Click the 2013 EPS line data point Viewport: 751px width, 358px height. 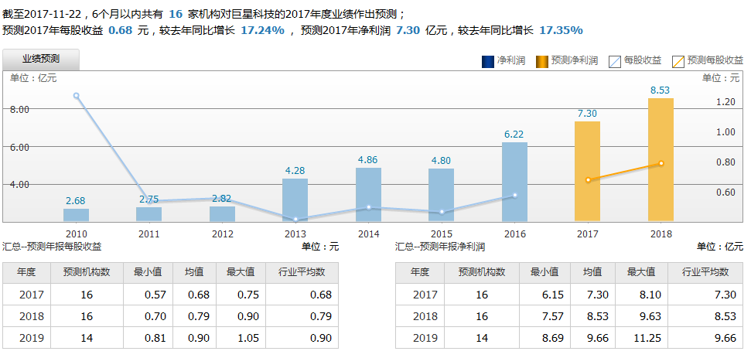pos(295,219)
